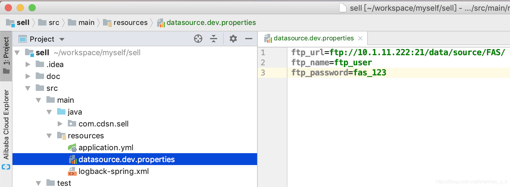The image size is (510, 187).
Task: Click resources in the breadcrumb navigation bar
Action: point(130,23)
